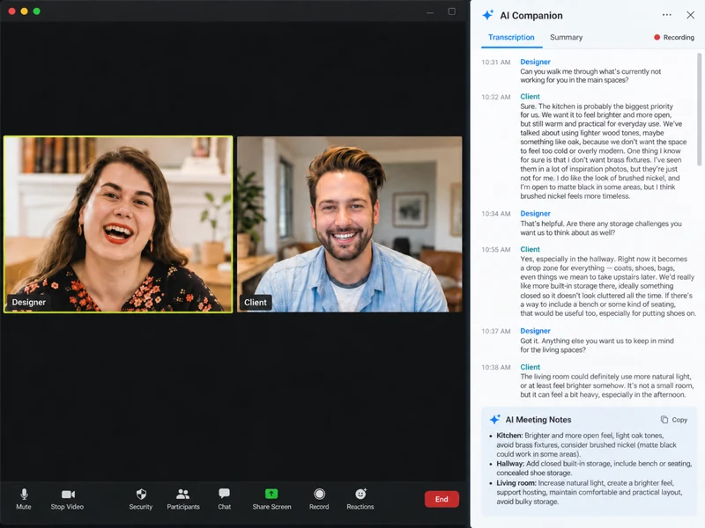This screenshot has height=528, width=705.
Task: Click the Designer name label on video
Action: click(x=29, y=302)
